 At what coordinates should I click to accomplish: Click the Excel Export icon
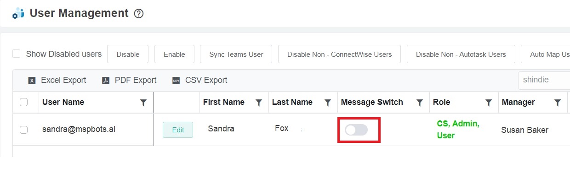coord(32,81)
